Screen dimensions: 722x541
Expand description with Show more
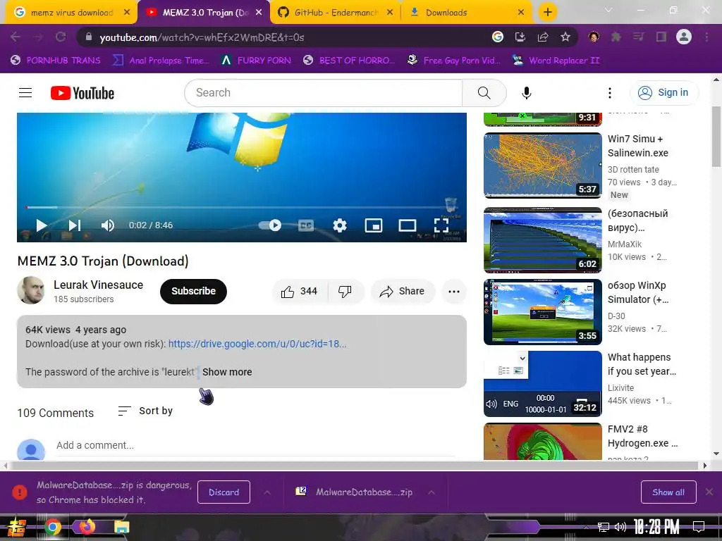(x=227, y=372)
